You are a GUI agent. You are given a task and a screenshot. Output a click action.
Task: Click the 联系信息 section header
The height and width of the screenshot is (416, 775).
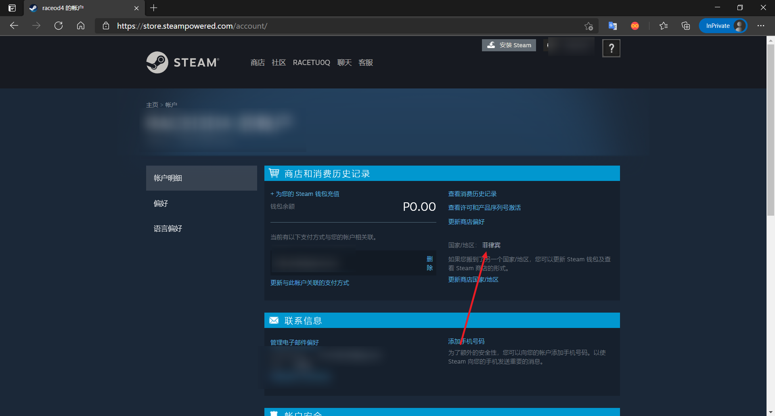pos(442,320)
